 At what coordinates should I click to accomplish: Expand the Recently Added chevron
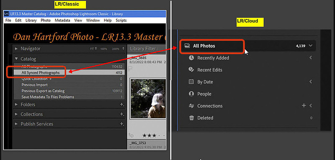pos(311,58)
